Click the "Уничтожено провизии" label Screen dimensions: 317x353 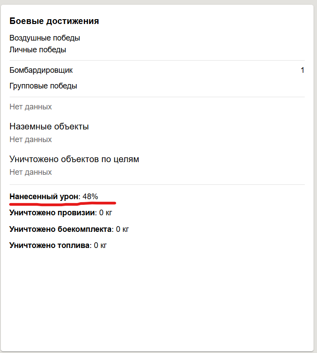coord(51,213)
